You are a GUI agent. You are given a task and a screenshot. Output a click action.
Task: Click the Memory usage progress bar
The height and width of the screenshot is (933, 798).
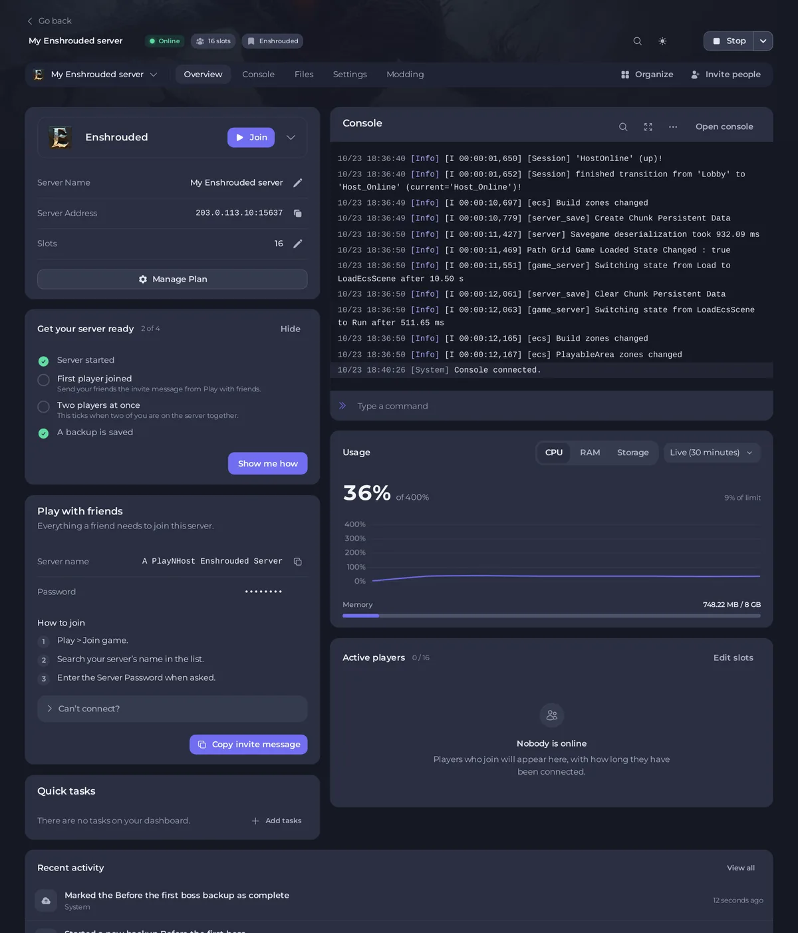pyautogui.click(x=551, y=616)
